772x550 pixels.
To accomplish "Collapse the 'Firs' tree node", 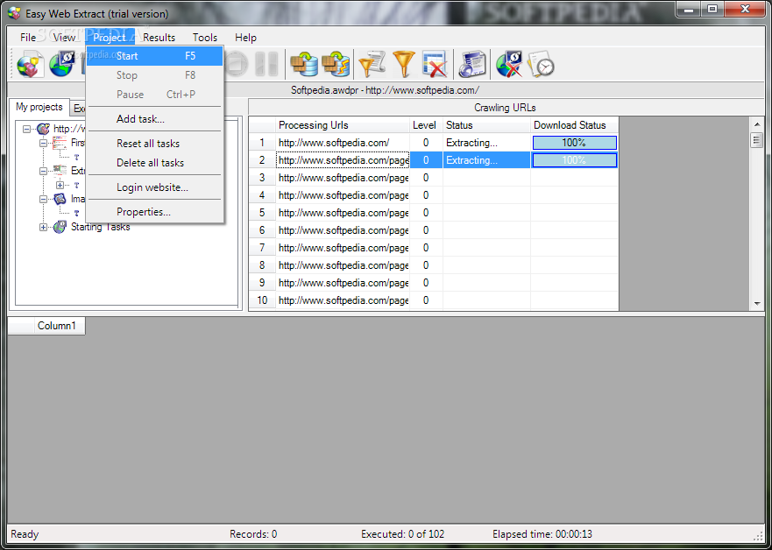I will pyautogui.click(x=43, y=143).
